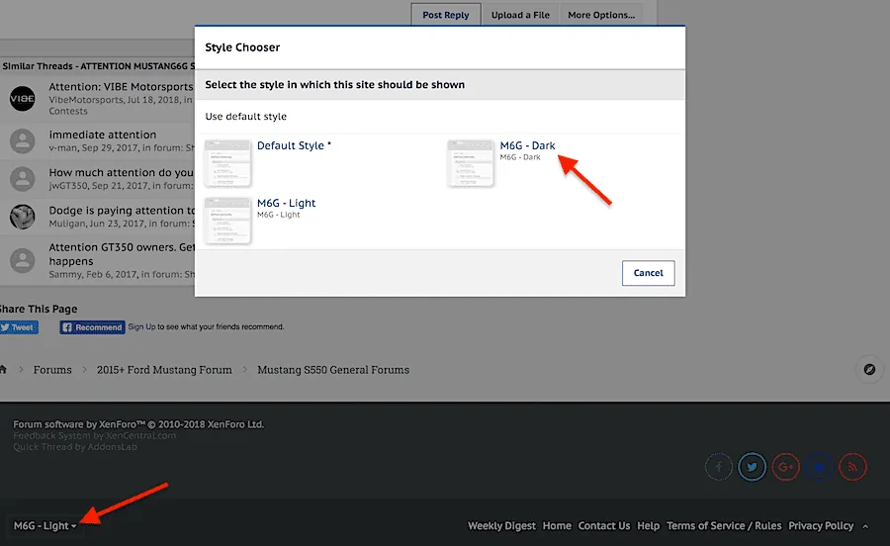Screen dimensions: 890x546
Task: Click the Default Style preview thumbnail
Action: 227,163
